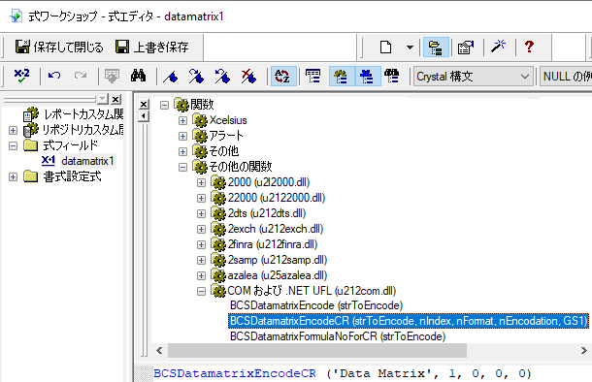Redo the last edit

coord(81,77)
